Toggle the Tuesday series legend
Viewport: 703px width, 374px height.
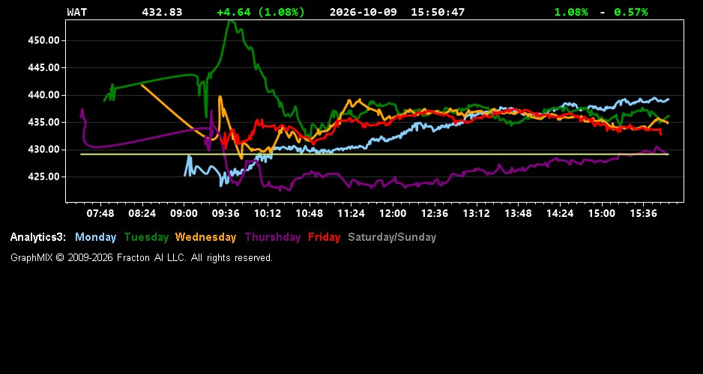146,238
